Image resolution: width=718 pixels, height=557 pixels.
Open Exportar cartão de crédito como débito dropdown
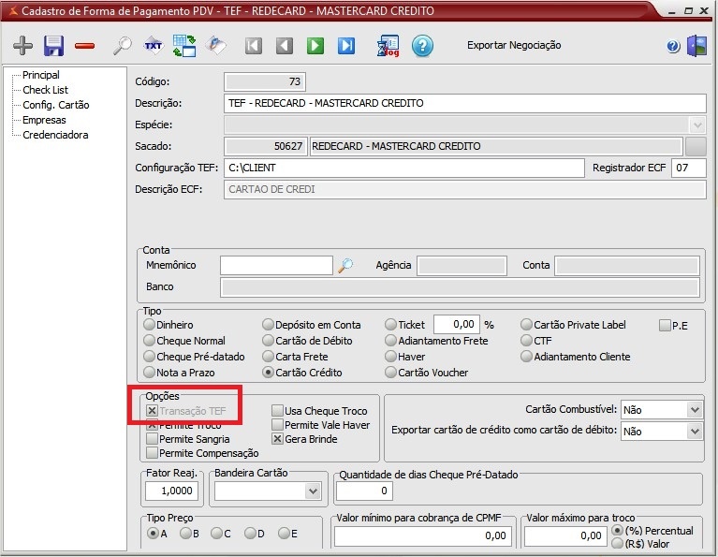[x=694, y=432]
